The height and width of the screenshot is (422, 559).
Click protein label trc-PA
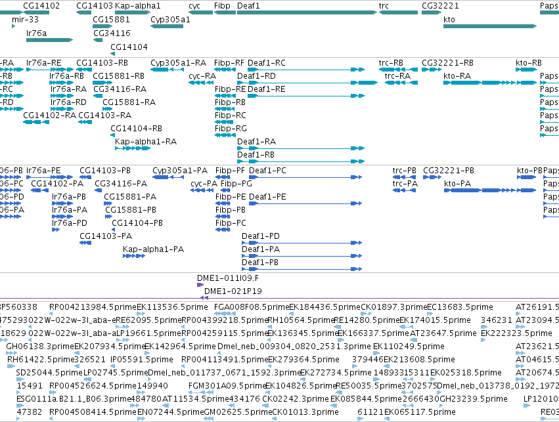tap(405, 184)
